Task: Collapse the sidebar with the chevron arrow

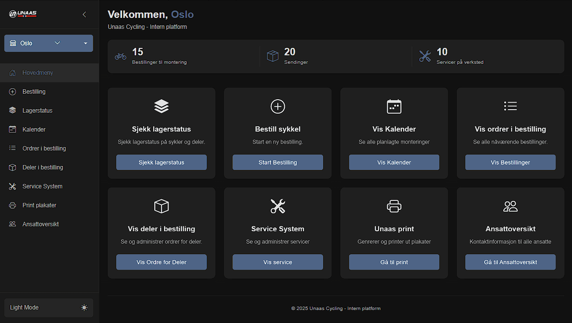Action: pos(84,14)
